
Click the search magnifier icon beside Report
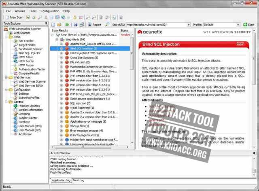pos(107,25)
